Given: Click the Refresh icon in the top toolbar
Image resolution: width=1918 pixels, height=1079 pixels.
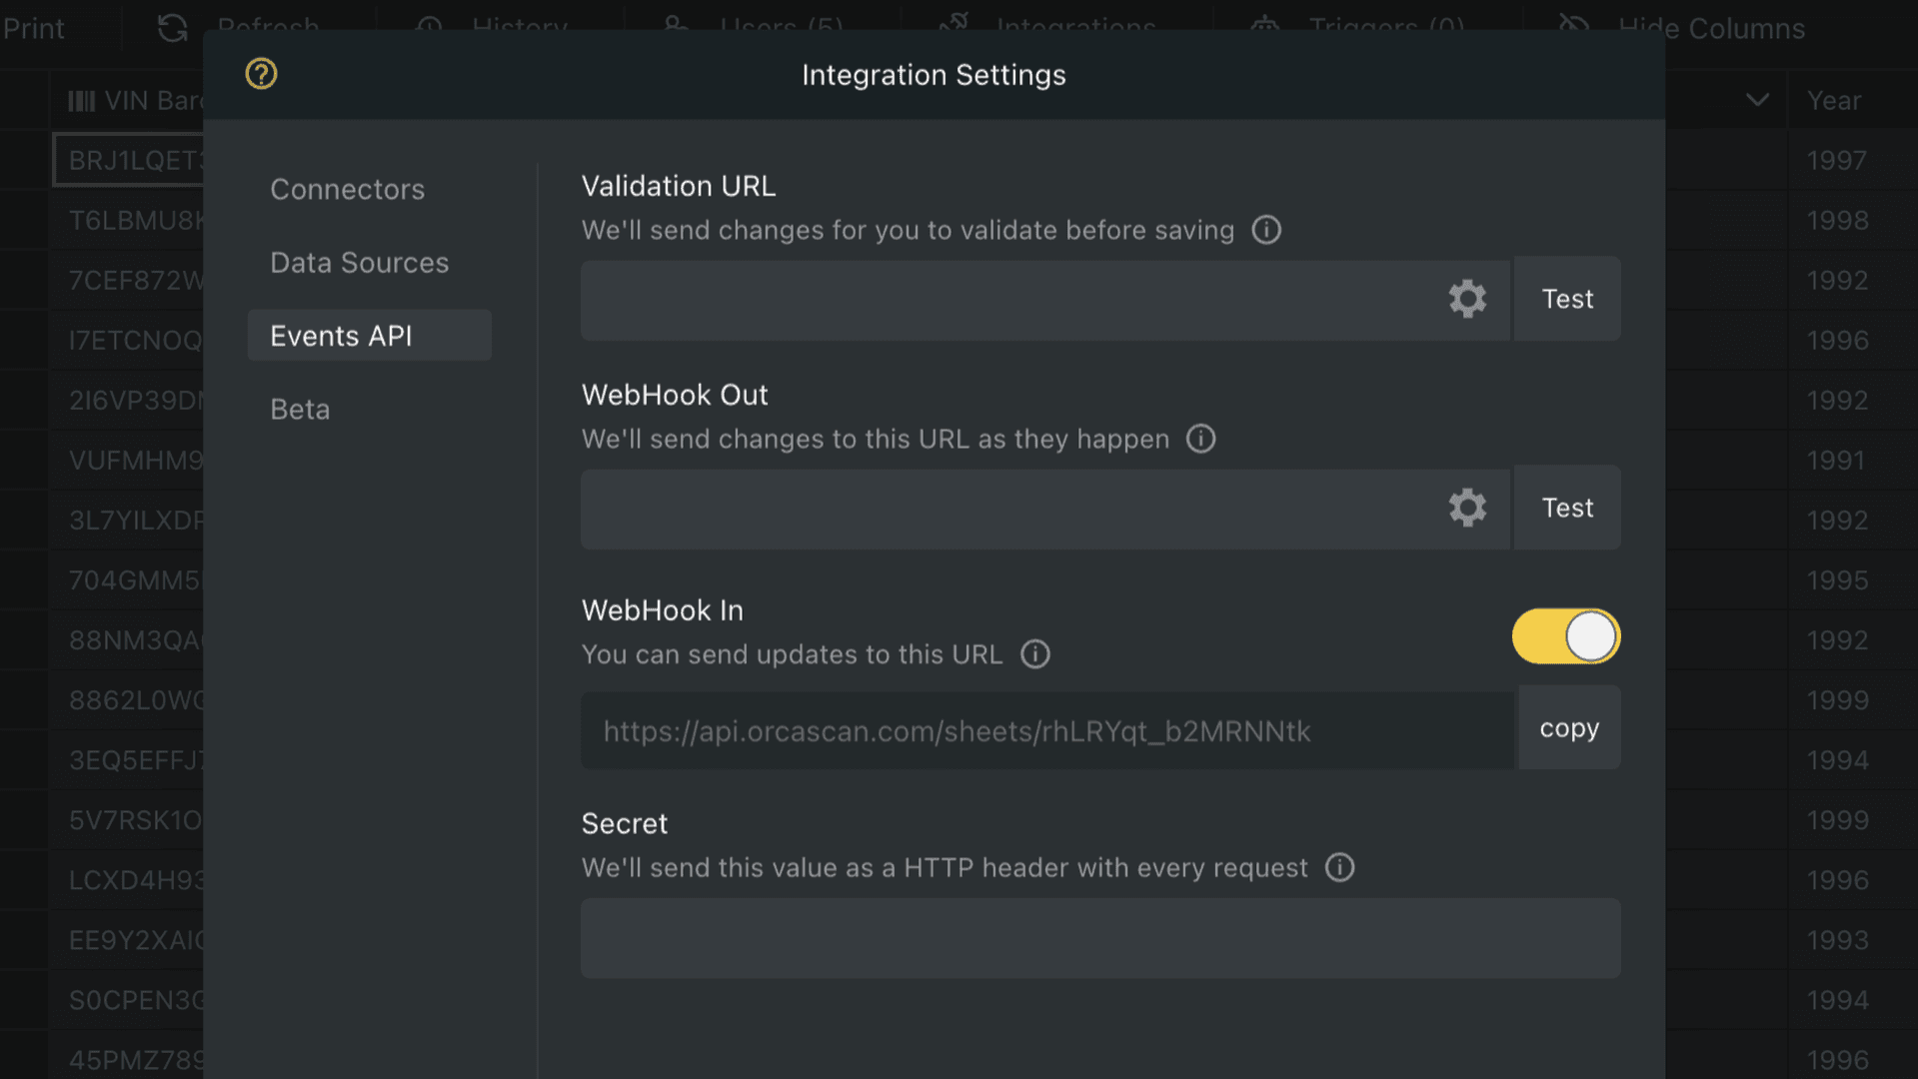Looking at the screenshot, I should click(x=172, y=28).
